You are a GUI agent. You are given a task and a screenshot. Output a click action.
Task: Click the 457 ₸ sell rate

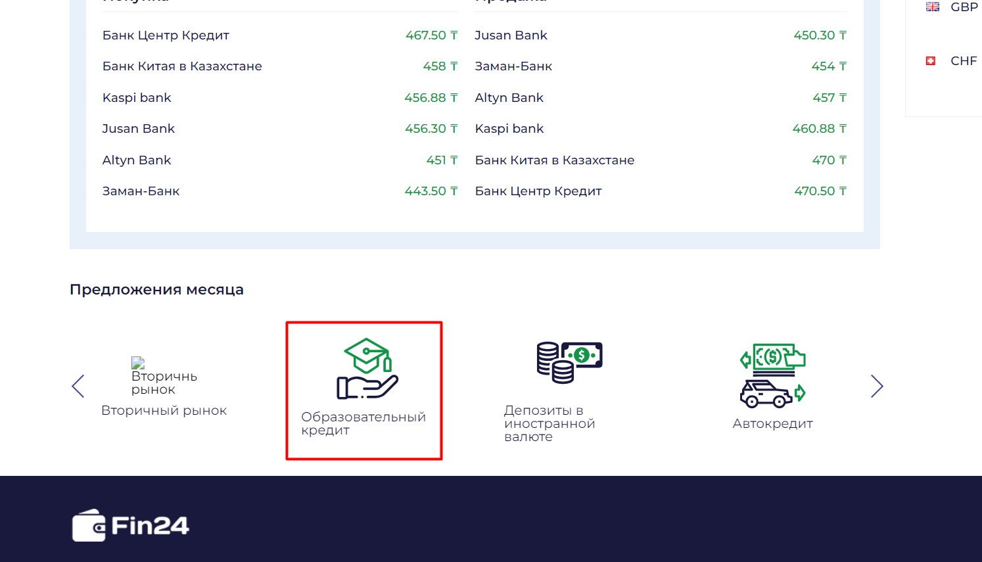coord(830,98)
